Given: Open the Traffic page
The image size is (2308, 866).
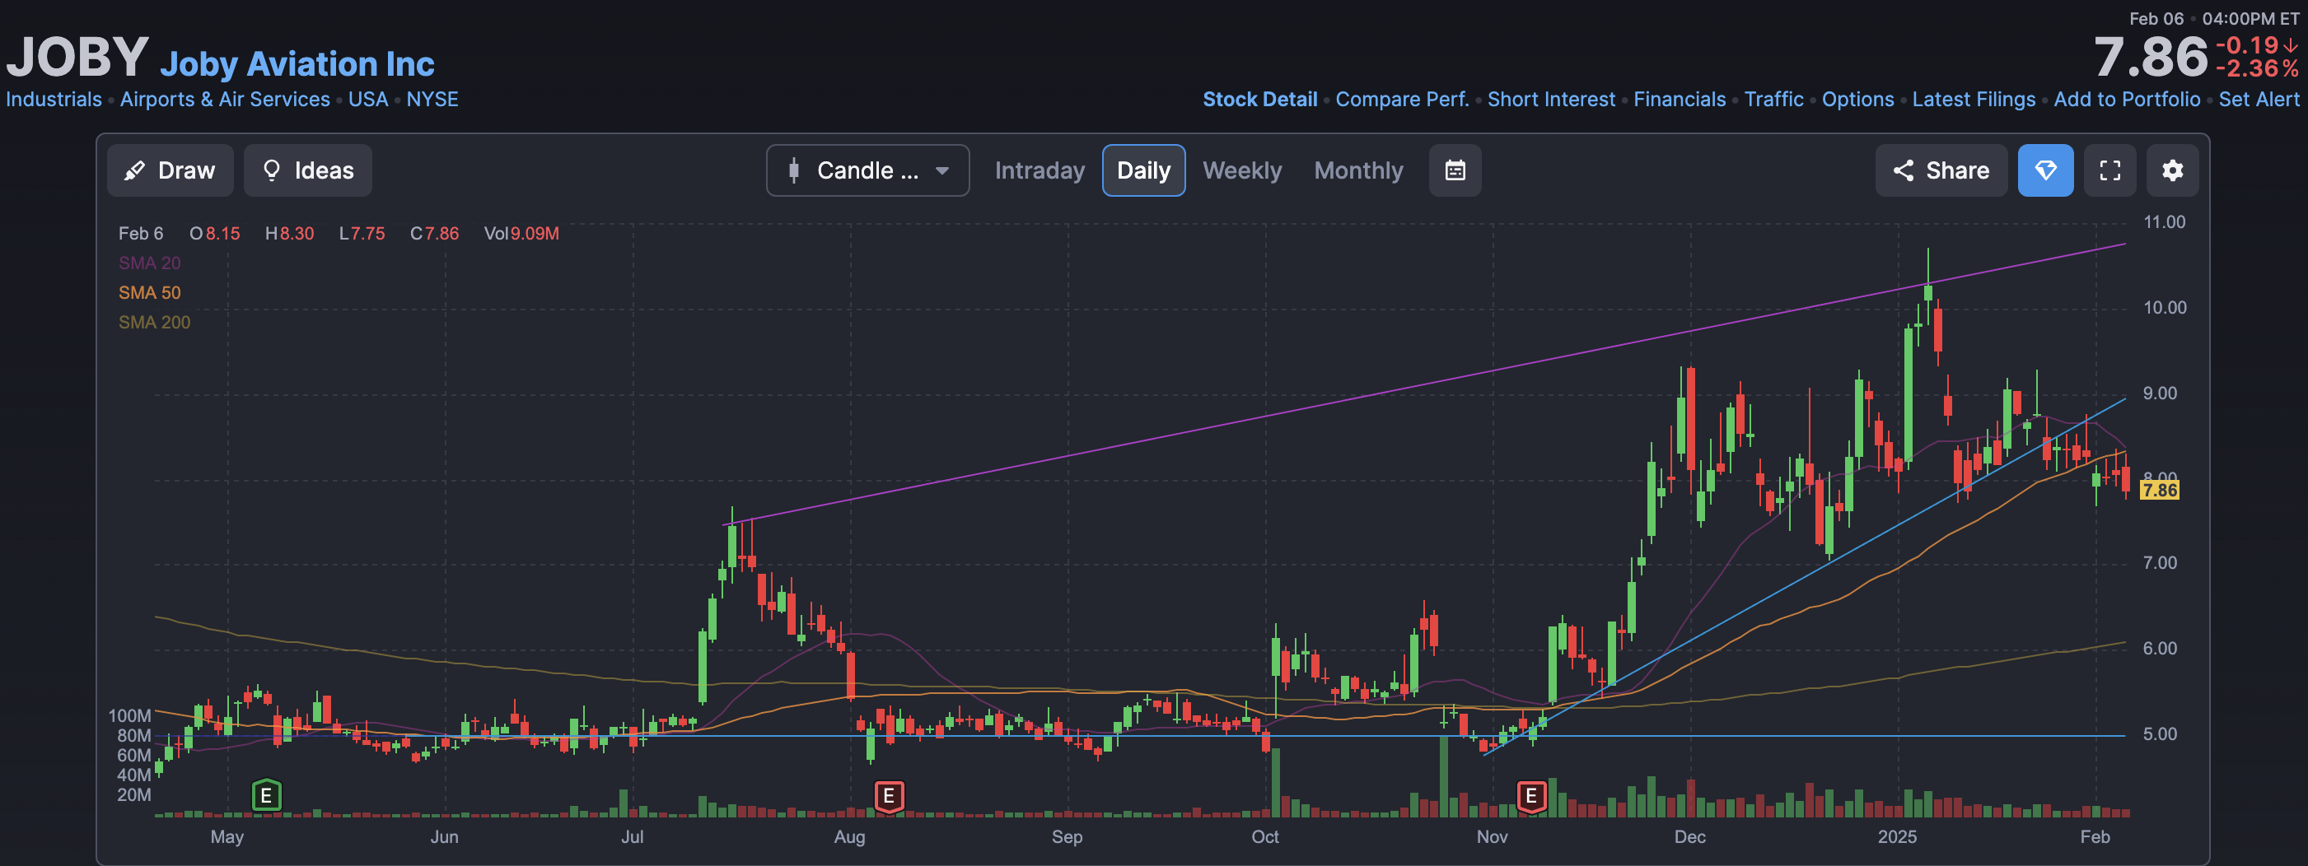Looking at the screenshot, I should 1773,100.
